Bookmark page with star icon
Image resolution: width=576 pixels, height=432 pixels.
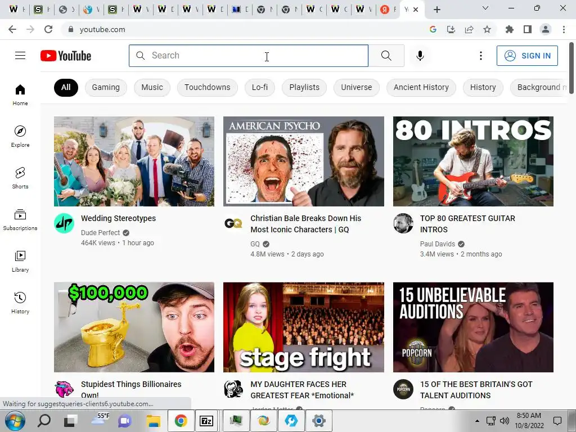pos(487,29)
